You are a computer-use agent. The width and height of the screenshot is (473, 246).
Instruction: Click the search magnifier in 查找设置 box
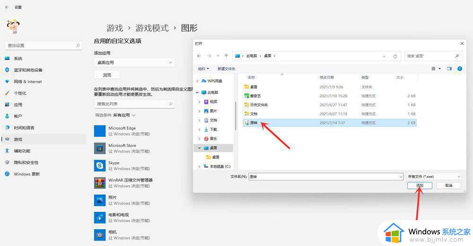coord(78,45)
